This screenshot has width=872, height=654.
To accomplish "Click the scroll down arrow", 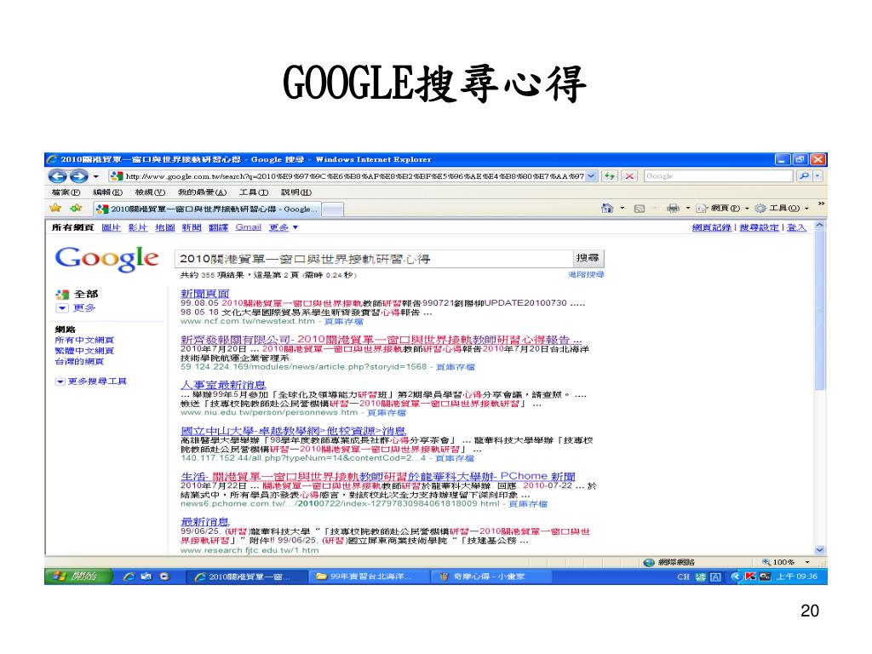I will 819,550.
